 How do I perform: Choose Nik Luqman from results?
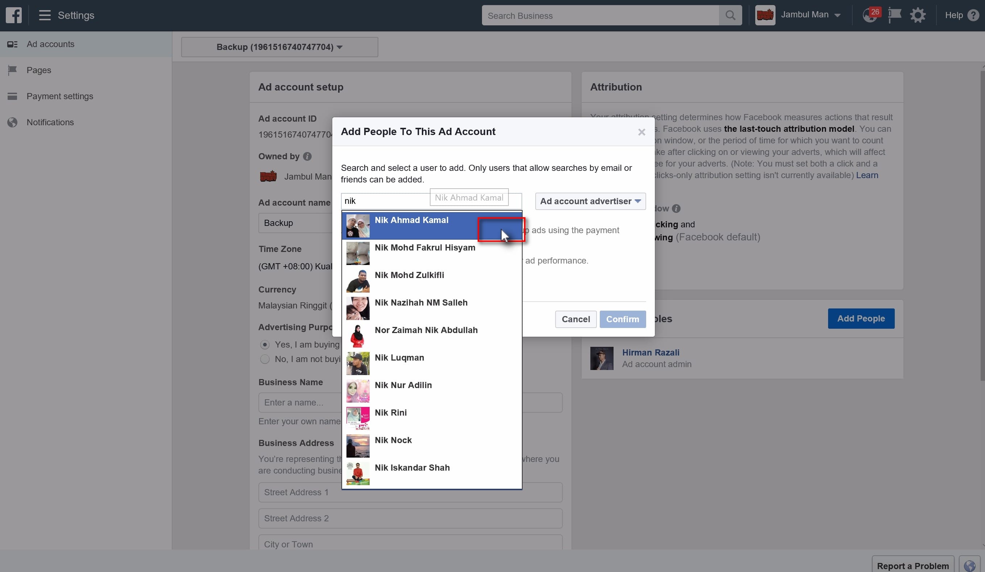(x=432, y=363)
